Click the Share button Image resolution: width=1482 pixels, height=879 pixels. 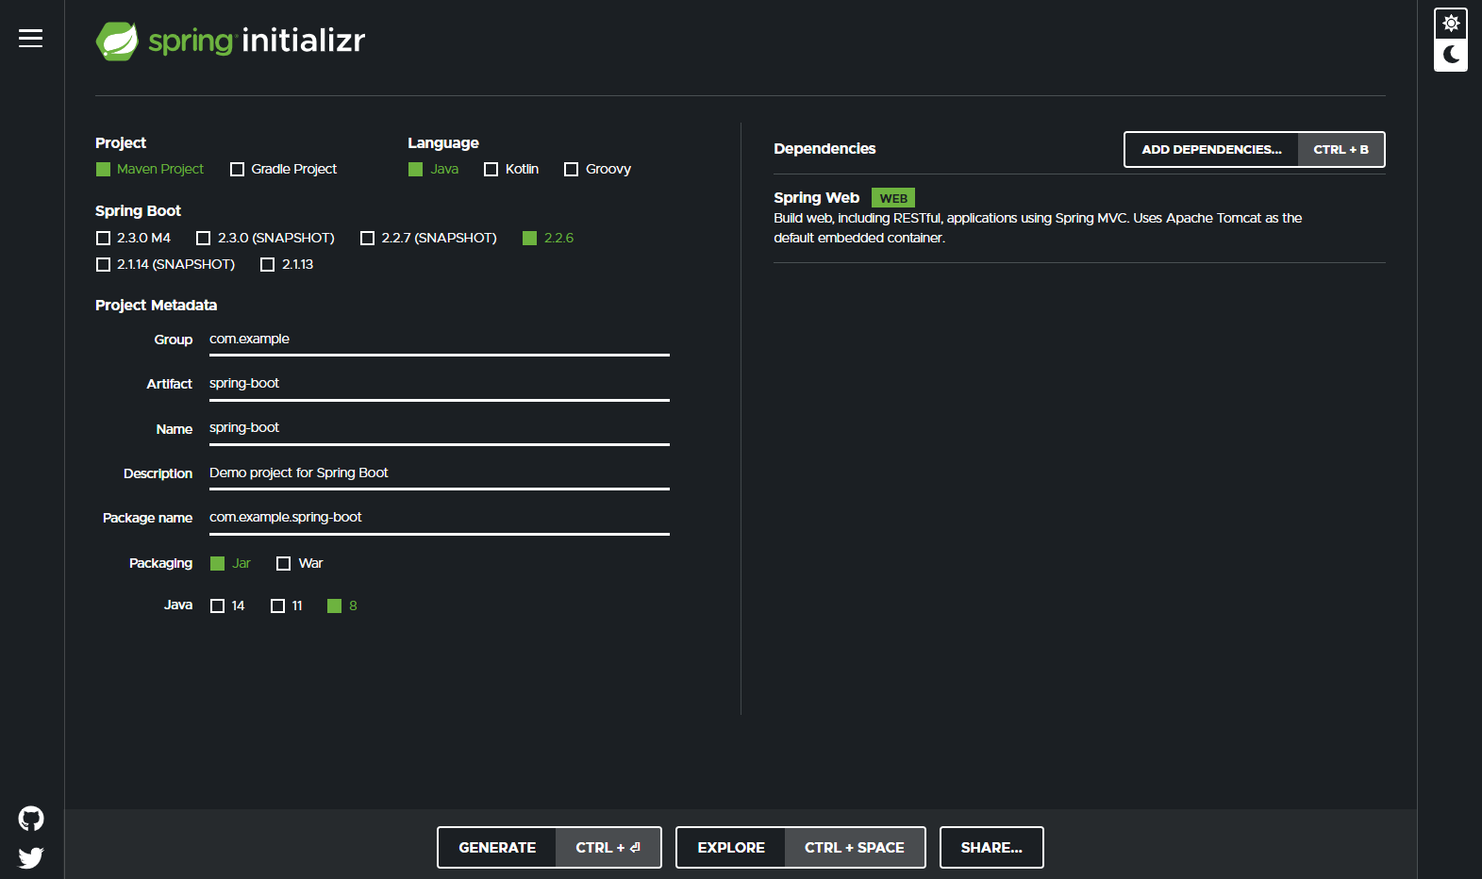coord(991,847)
